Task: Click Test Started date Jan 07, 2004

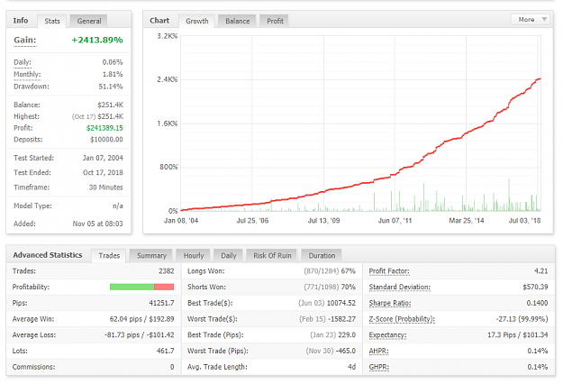Action: (x=103, y=158)
